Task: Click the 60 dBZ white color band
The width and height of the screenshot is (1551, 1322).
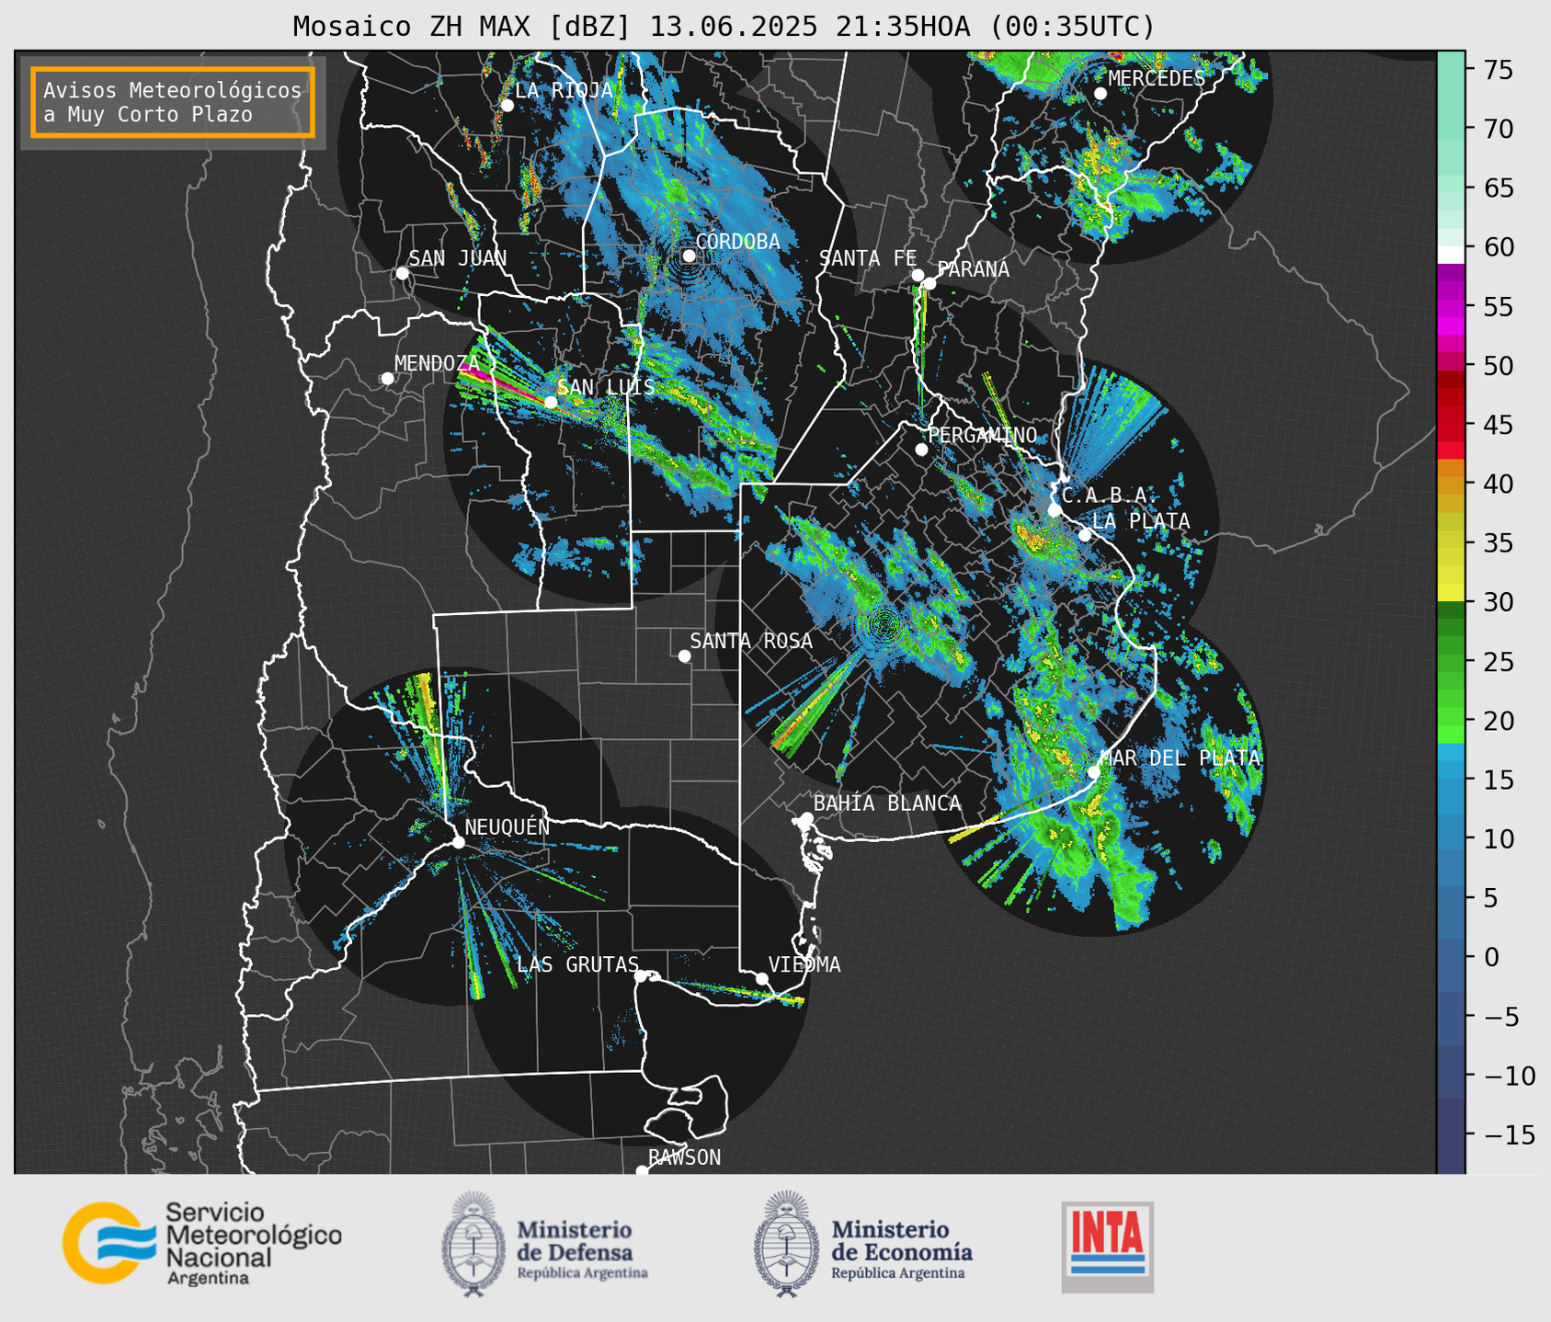Action: pyautogui.click(x=1451, y=255)
